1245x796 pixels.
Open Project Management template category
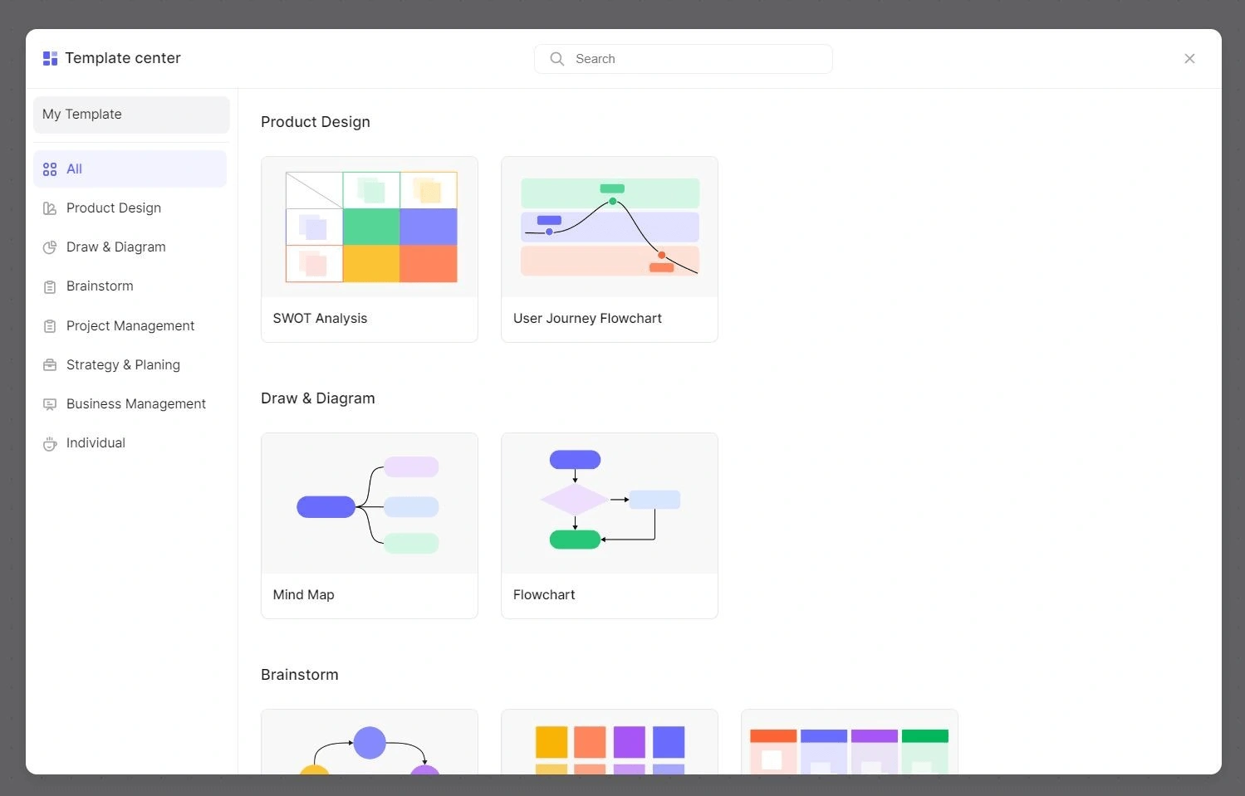point(130,325)
